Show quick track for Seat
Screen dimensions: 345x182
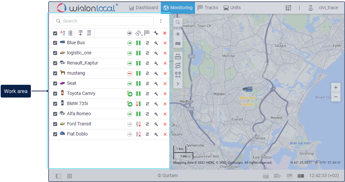(x=147, y=83)
